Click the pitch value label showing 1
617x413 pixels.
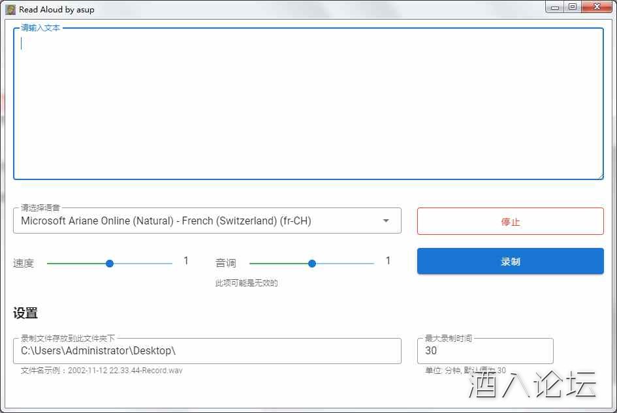pos(388,260)
